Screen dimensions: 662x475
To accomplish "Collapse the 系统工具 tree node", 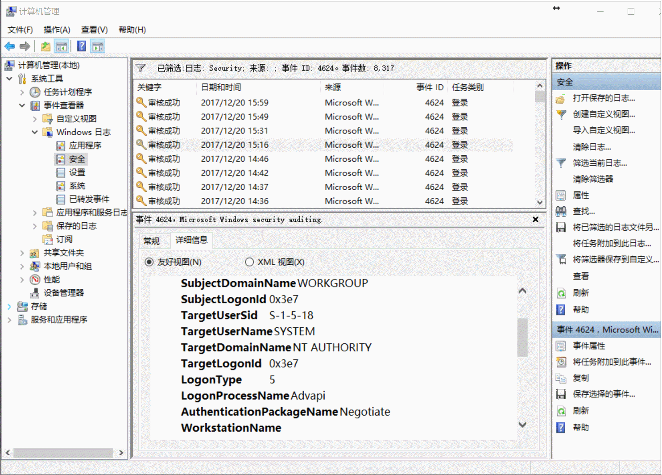I will click(9, 79).
